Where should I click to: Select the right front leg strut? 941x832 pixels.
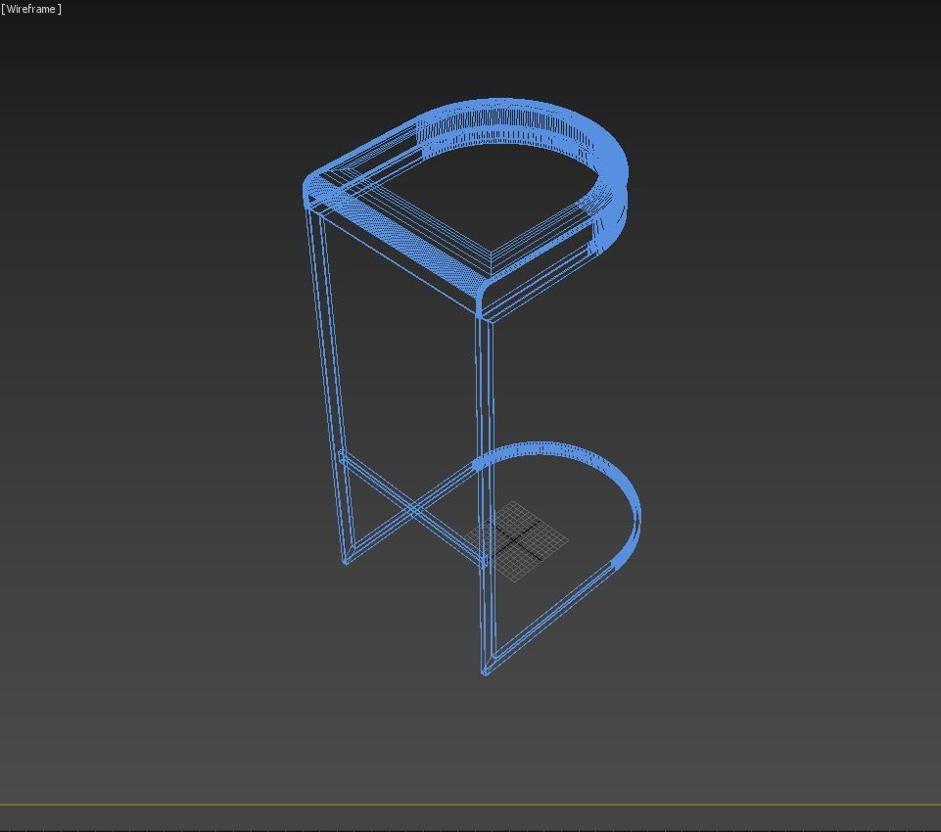[x=485, y=440]
